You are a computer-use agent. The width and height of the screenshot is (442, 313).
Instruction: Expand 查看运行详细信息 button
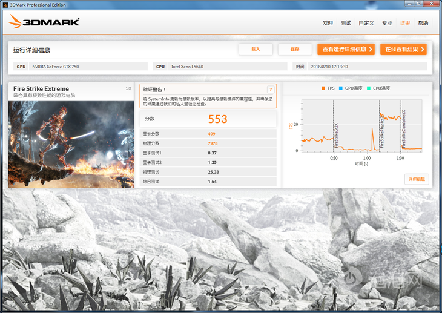(345, 50)
